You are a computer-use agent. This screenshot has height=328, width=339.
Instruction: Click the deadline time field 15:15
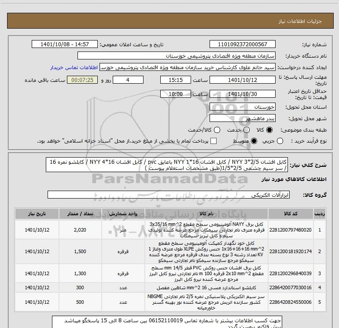click(176, 80)
